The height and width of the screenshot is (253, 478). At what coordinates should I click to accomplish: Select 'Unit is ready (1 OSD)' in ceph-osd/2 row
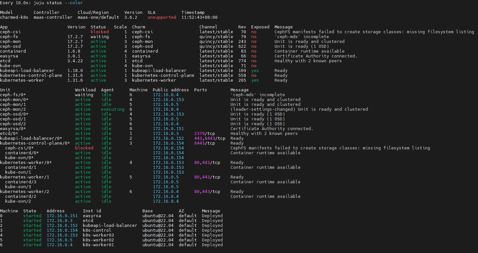(x=258, y=124)
